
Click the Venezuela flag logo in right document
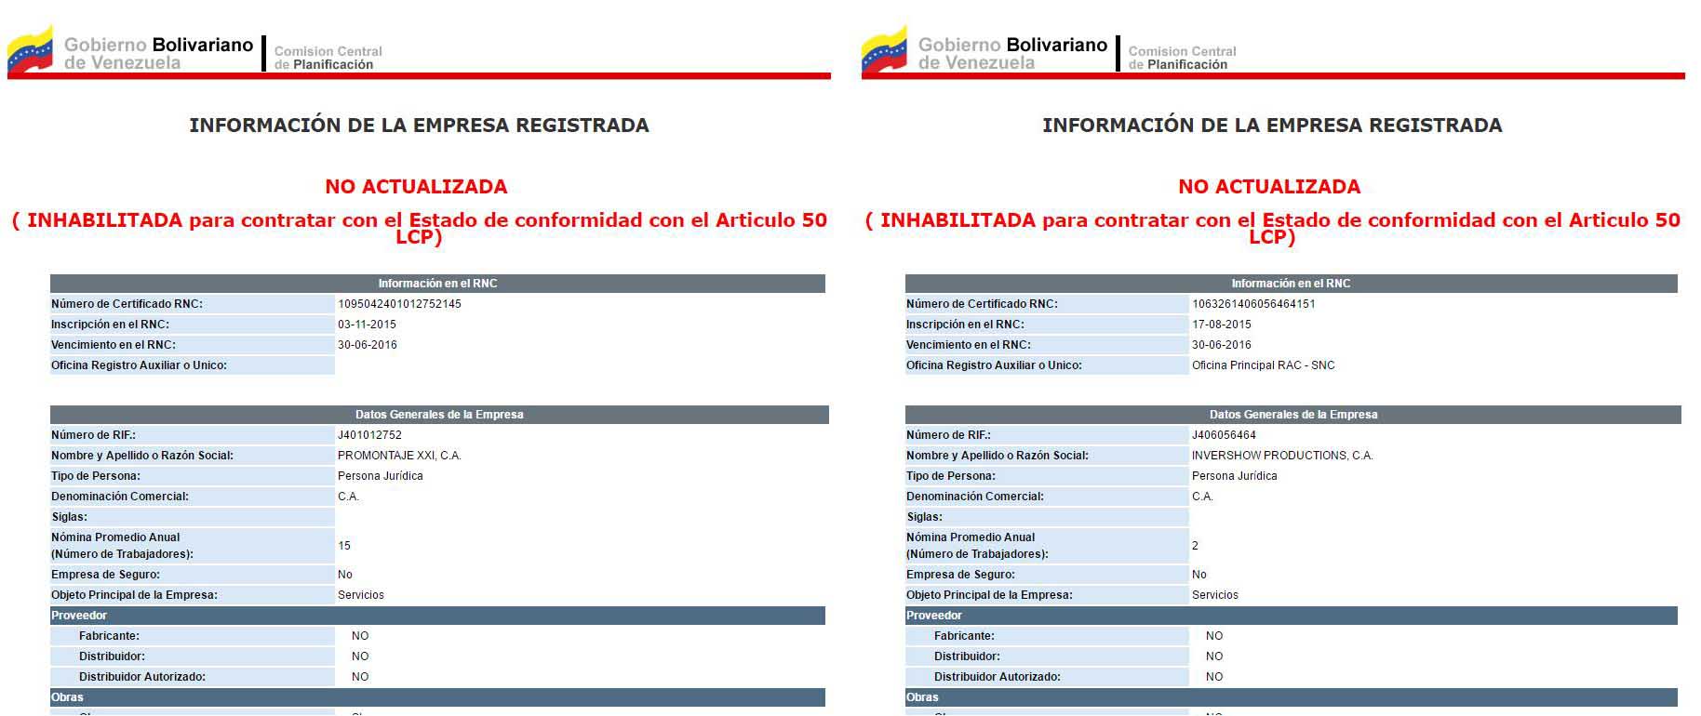click(x=884, y=50)
